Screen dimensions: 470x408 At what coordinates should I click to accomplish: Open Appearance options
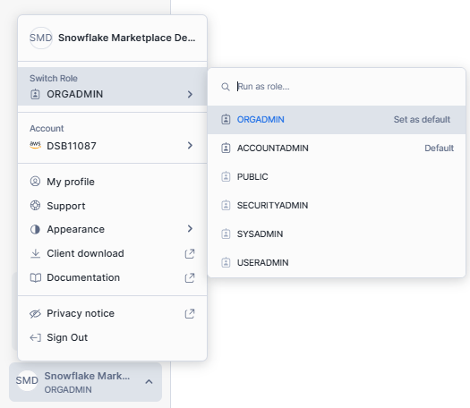[113, 229]
